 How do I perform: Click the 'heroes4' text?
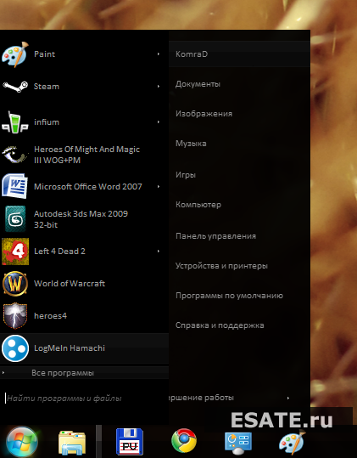pos(50,316)
